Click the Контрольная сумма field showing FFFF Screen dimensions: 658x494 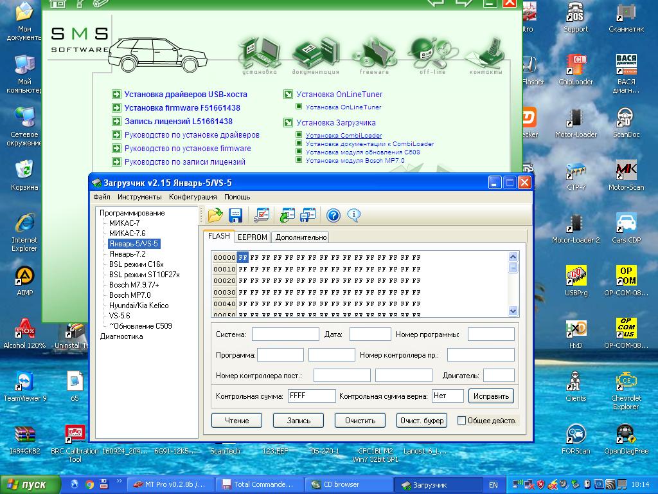312,396
